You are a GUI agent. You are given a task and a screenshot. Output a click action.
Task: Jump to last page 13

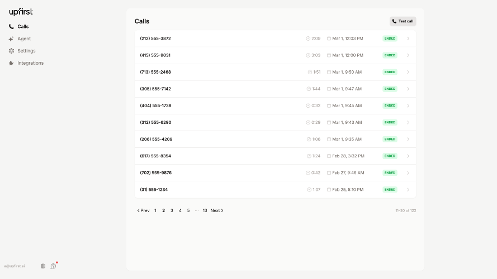pyautogui.click(x=205, y=211)
